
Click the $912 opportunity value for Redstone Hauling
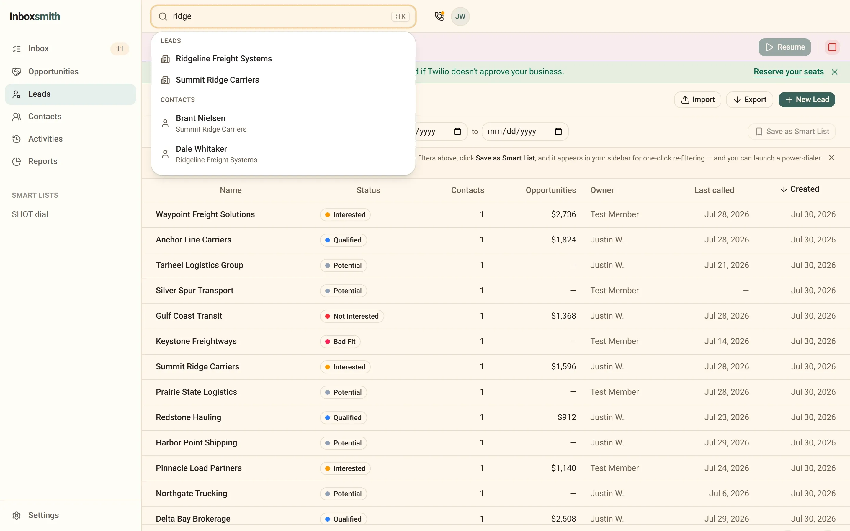[x=567, y=417]
